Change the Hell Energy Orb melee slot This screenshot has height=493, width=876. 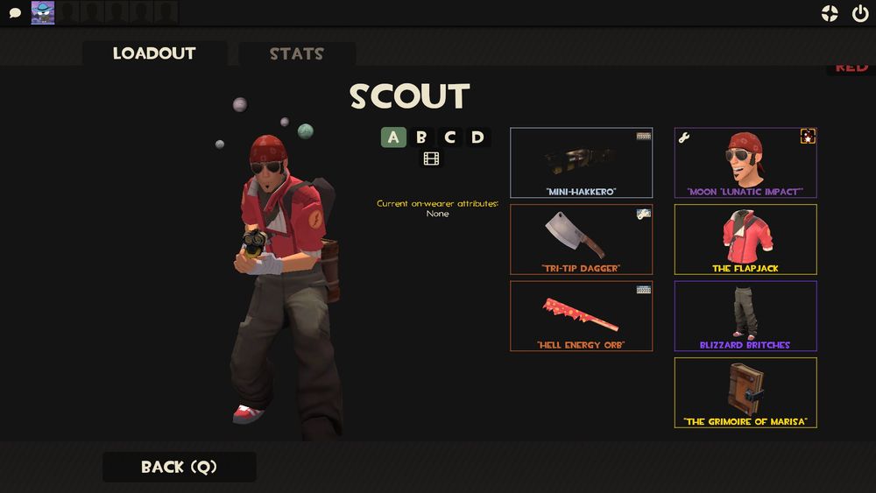[581, 316]
